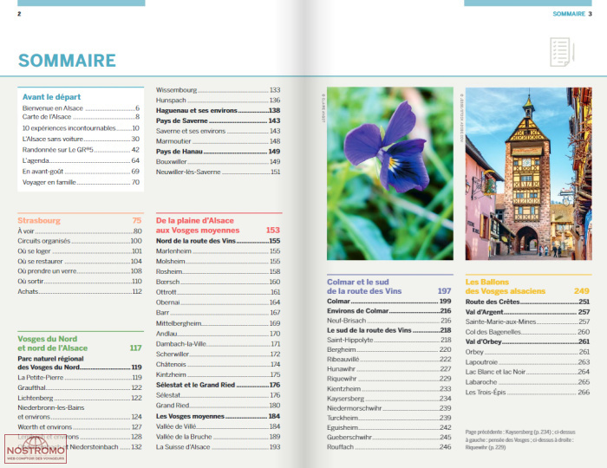607x468 pixels.
Task: Select the 'Neuf-Brisach' entry
Action: pyautogui.click(x=389, y=321)
